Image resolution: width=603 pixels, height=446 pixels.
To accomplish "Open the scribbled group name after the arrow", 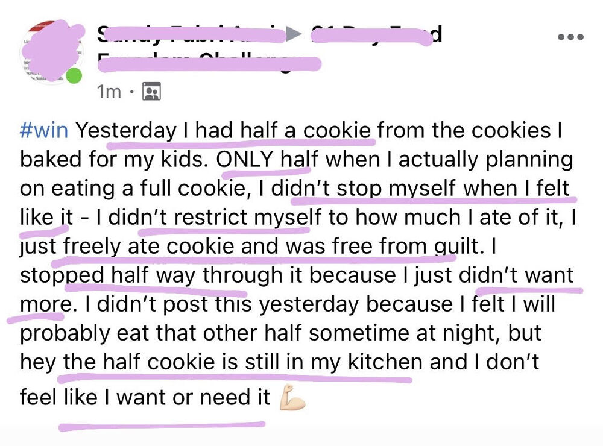I will (x=375, y=35).
